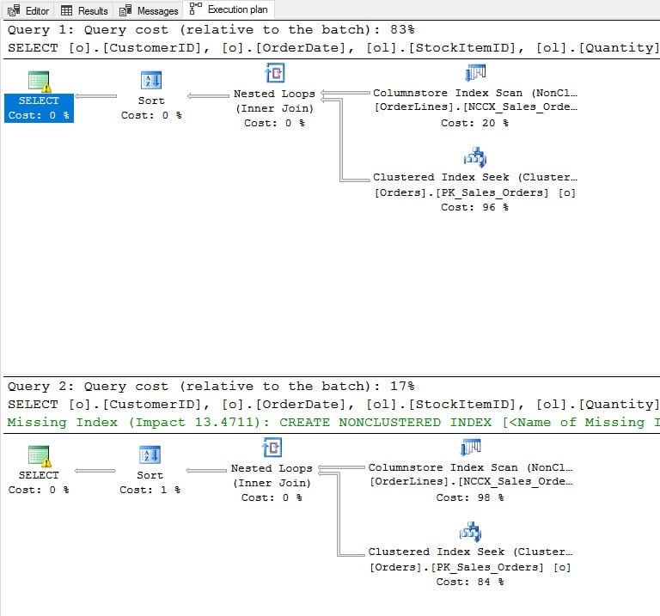
Task: Click the Query 2 cost 17% header line
Action: tap(211, 387)
